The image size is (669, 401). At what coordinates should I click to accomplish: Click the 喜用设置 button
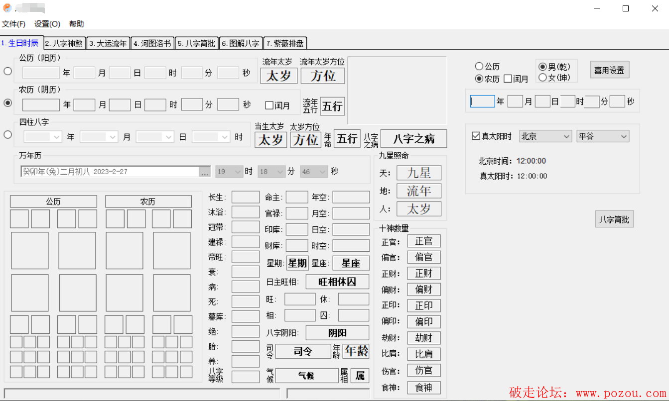pos(610,70)
